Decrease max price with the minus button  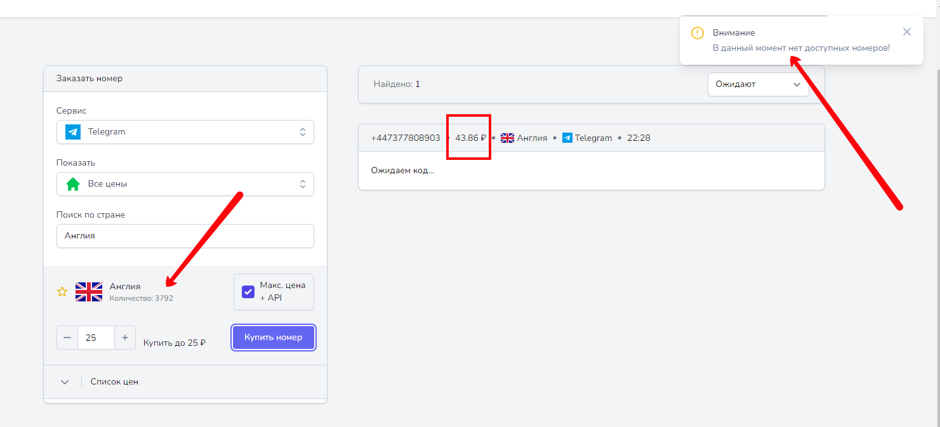click(67, 338)
